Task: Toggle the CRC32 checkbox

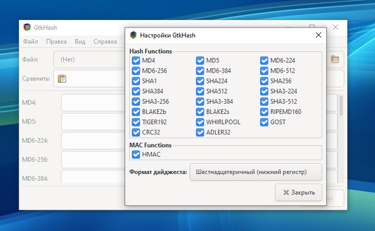Action: point(136,133)
